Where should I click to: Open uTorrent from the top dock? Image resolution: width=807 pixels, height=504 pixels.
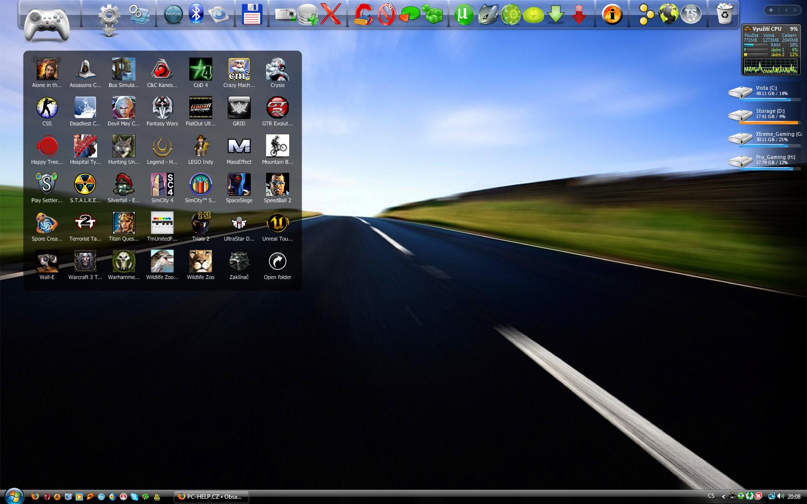click(x=464, y=14)
